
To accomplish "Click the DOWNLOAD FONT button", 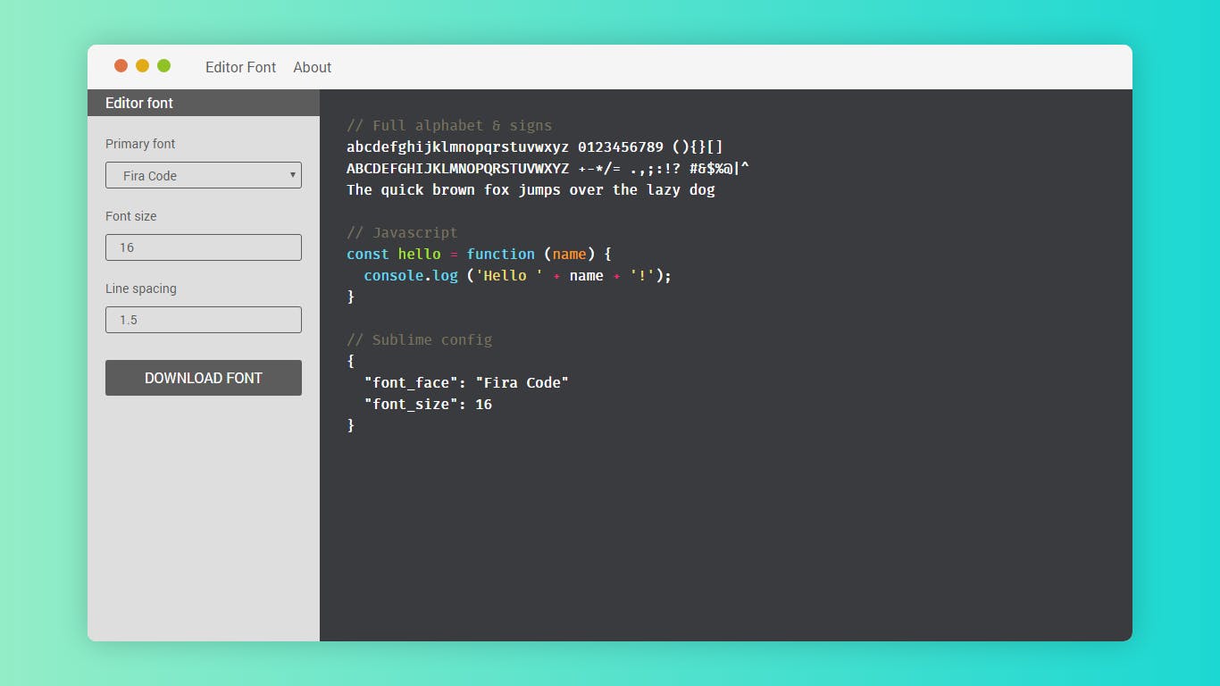I will pyautogui.click(x=203, y=378).
